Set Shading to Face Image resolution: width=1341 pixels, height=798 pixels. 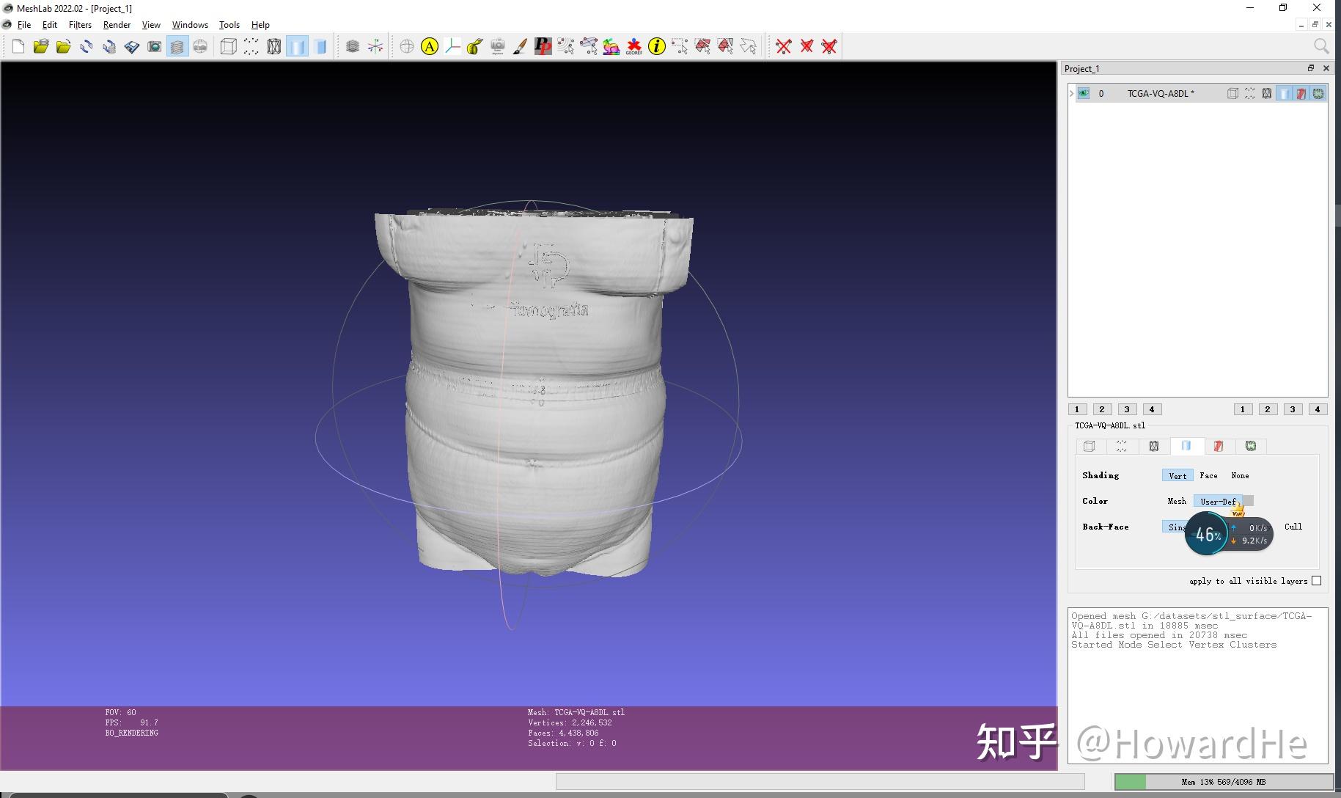pyautogui.click(x=1208, y=475)
